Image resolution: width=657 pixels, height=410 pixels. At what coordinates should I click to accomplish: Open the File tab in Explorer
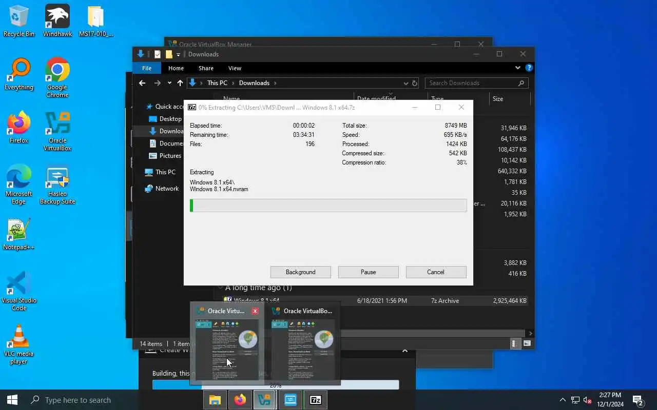click(x=147, y=68)
